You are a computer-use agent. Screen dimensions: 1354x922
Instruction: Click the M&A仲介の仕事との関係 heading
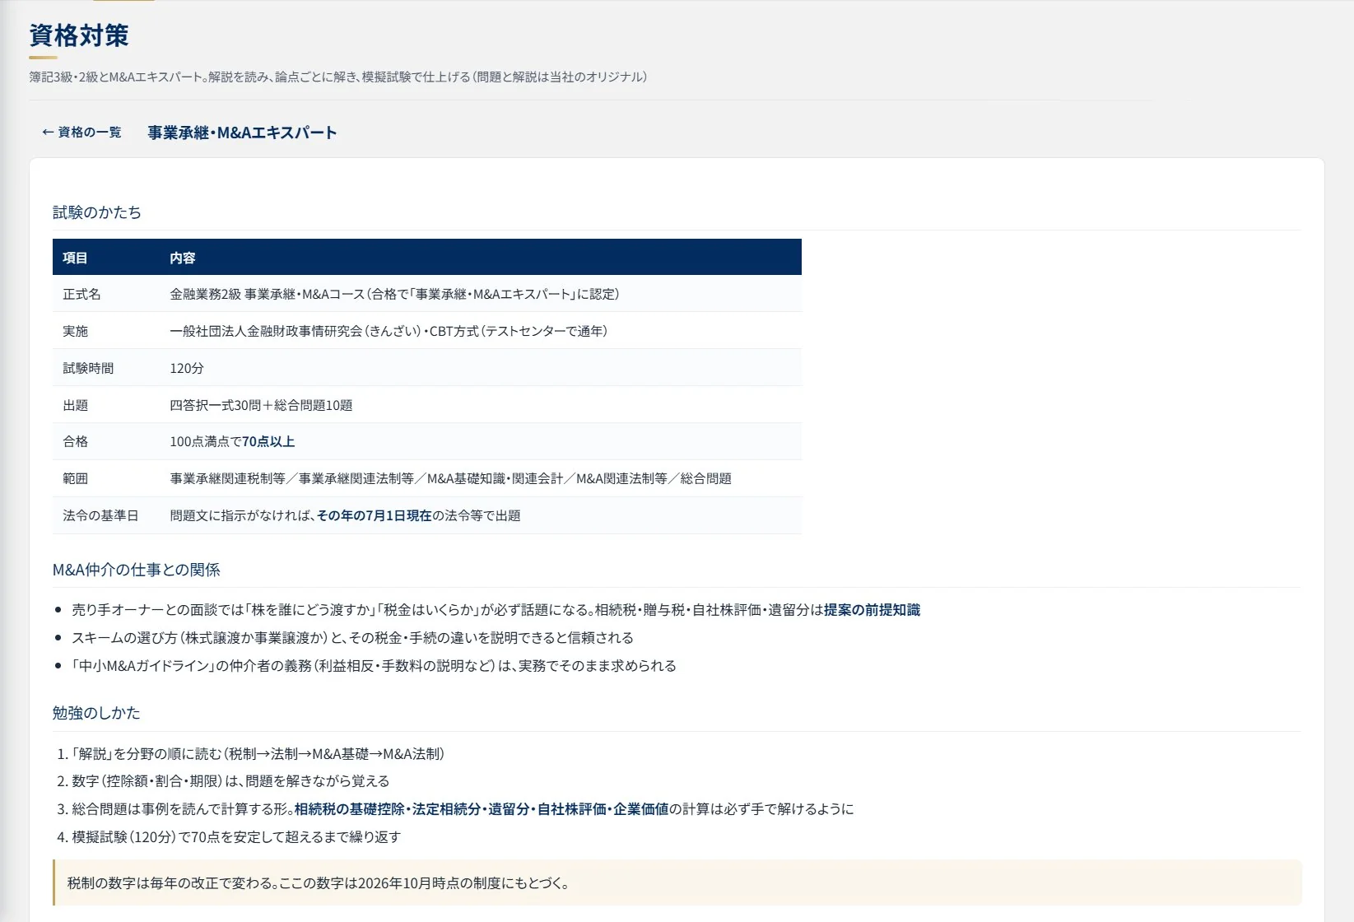pyautogui.click(x=137, y=570)
